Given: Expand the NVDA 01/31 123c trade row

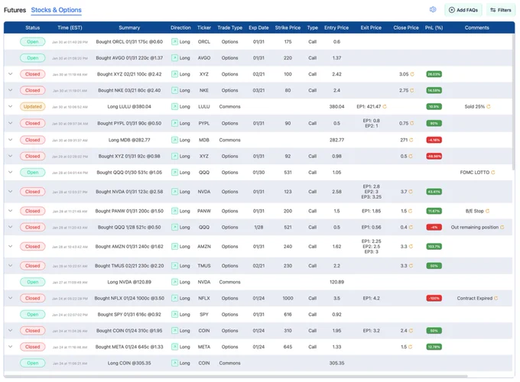Looking at the screenshot, I should click(10, 192).
